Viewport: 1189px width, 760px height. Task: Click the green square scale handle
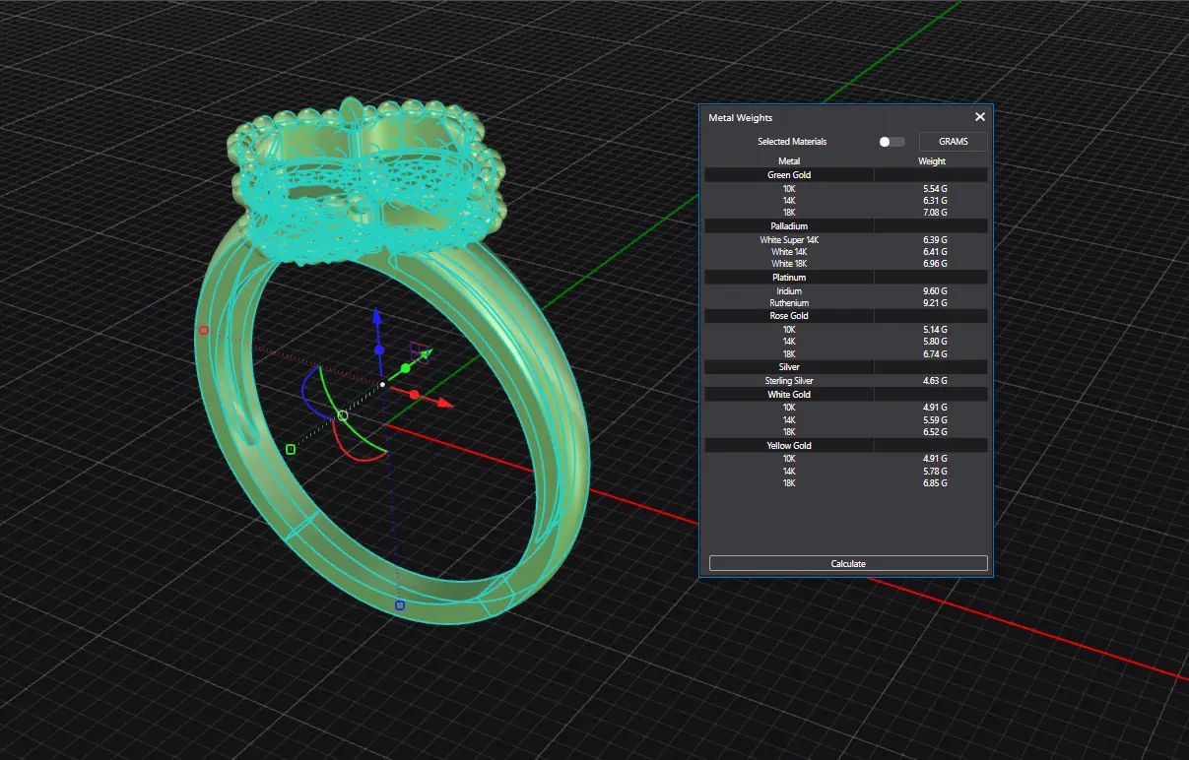[x=291, y=449]
